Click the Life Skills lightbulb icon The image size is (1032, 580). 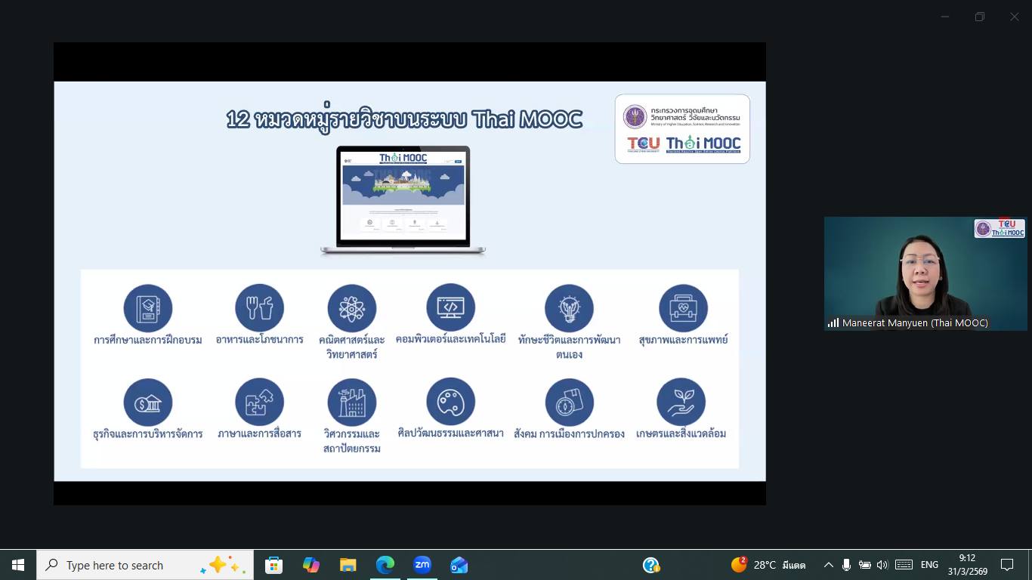(x=569, y=308)
